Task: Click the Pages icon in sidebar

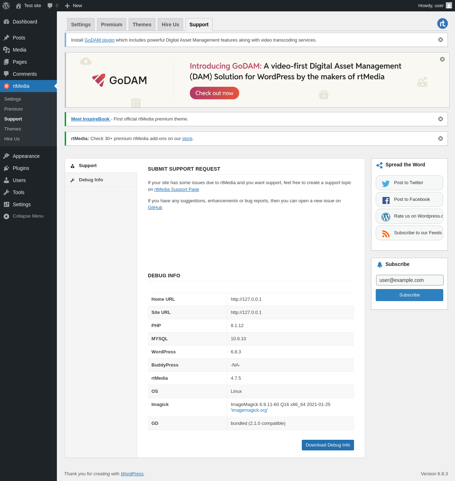Action: tap(6, 62)
